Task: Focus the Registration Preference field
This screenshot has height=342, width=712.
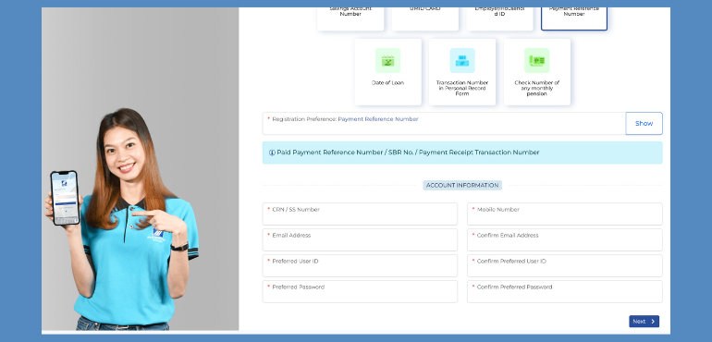Action: (x=444, y=124)
